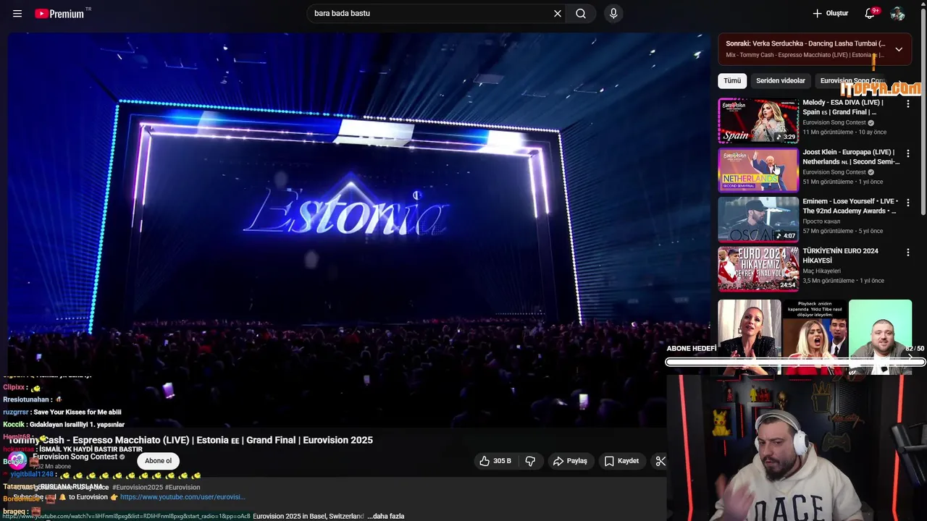
Task: Click the scissors clip icon
Action: 660,461
